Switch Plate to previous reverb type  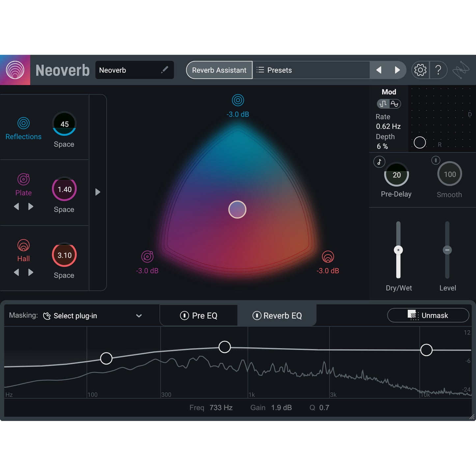click(16, 207)
